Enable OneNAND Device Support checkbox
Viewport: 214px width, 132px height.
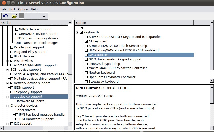17,34
